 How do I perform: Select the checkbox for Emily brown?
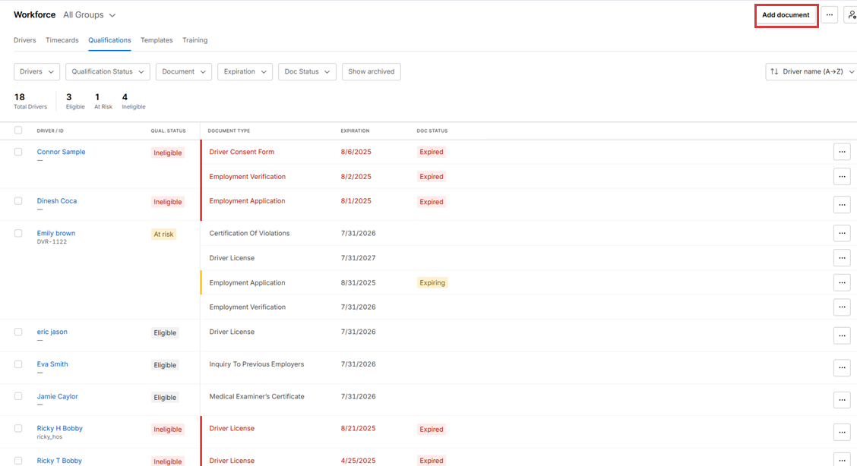pyautogui.click(x=18, y=233)
